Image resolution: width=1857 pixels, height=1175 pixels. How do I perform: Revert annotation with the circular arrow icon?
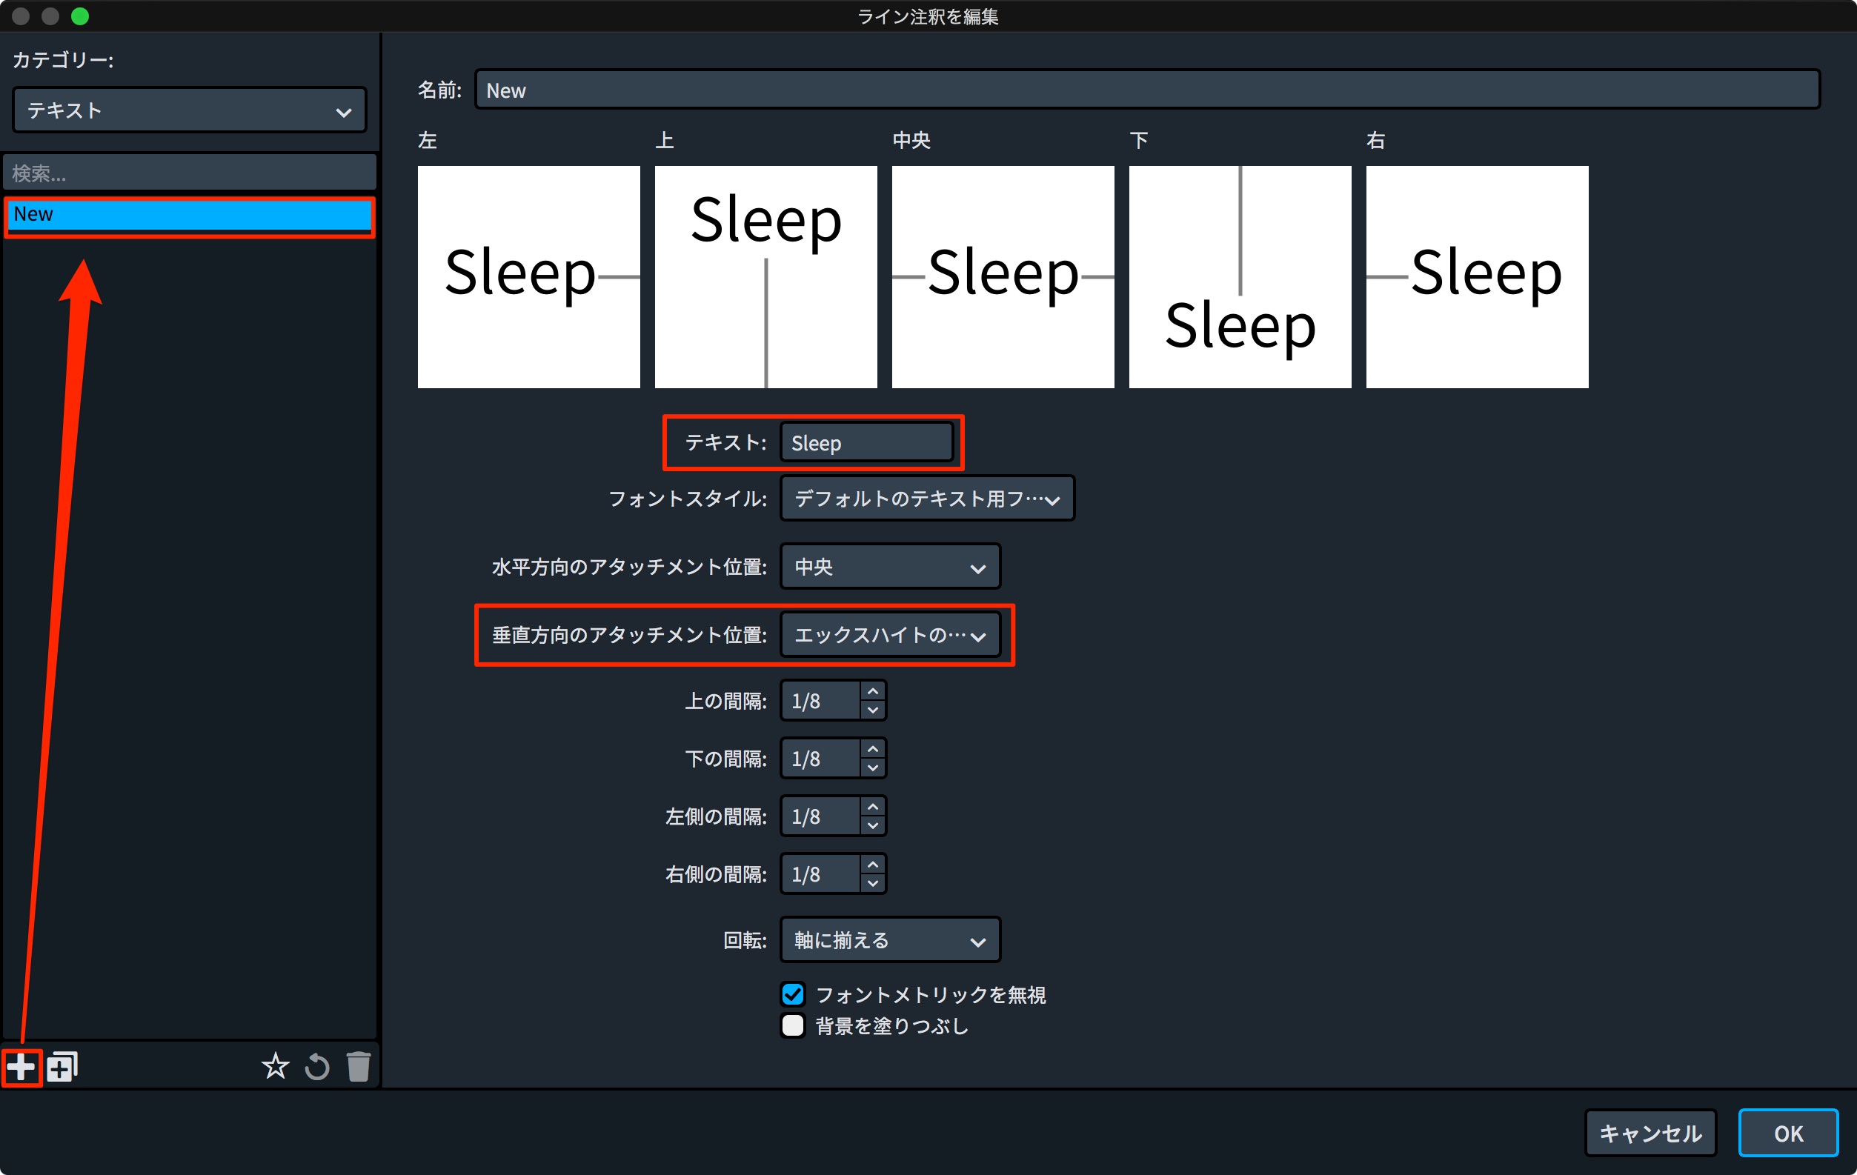click(317, 1067)
